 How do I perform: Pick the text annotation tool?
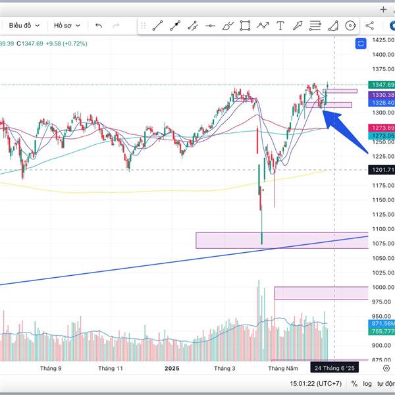pyautogui.click(x=280, y=26)
